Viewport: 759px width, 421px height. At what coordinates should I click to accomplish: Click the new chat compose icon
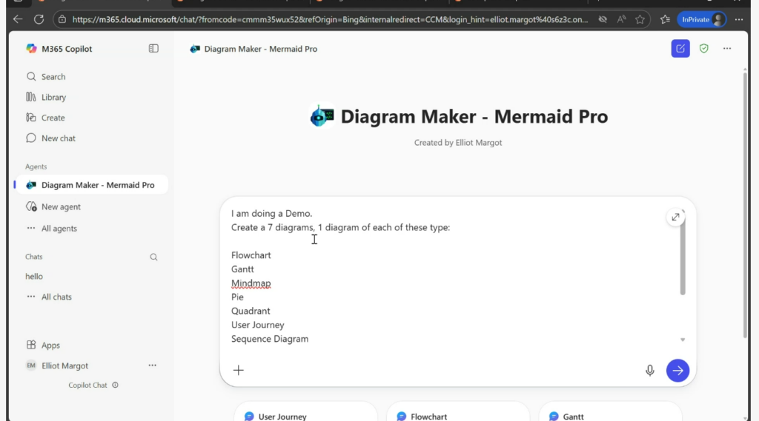[x=680, y=48]
